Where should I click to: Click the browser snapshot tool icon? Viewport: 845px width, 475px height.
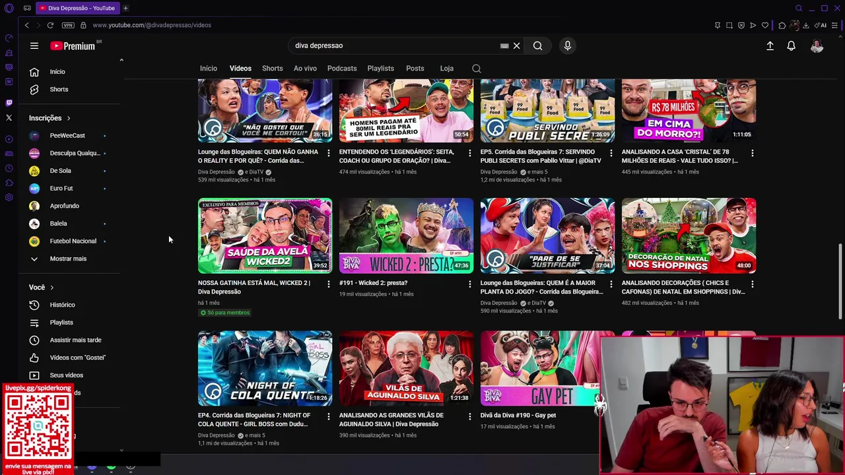(729, 25)
